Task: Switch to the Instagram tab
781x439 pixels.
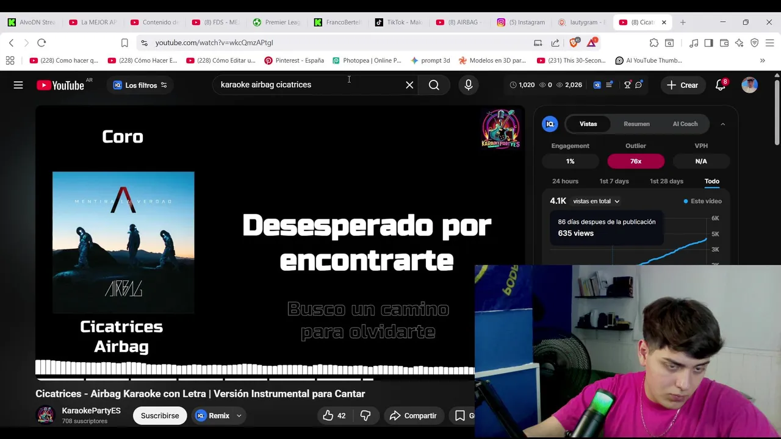Action: [521, 22]
